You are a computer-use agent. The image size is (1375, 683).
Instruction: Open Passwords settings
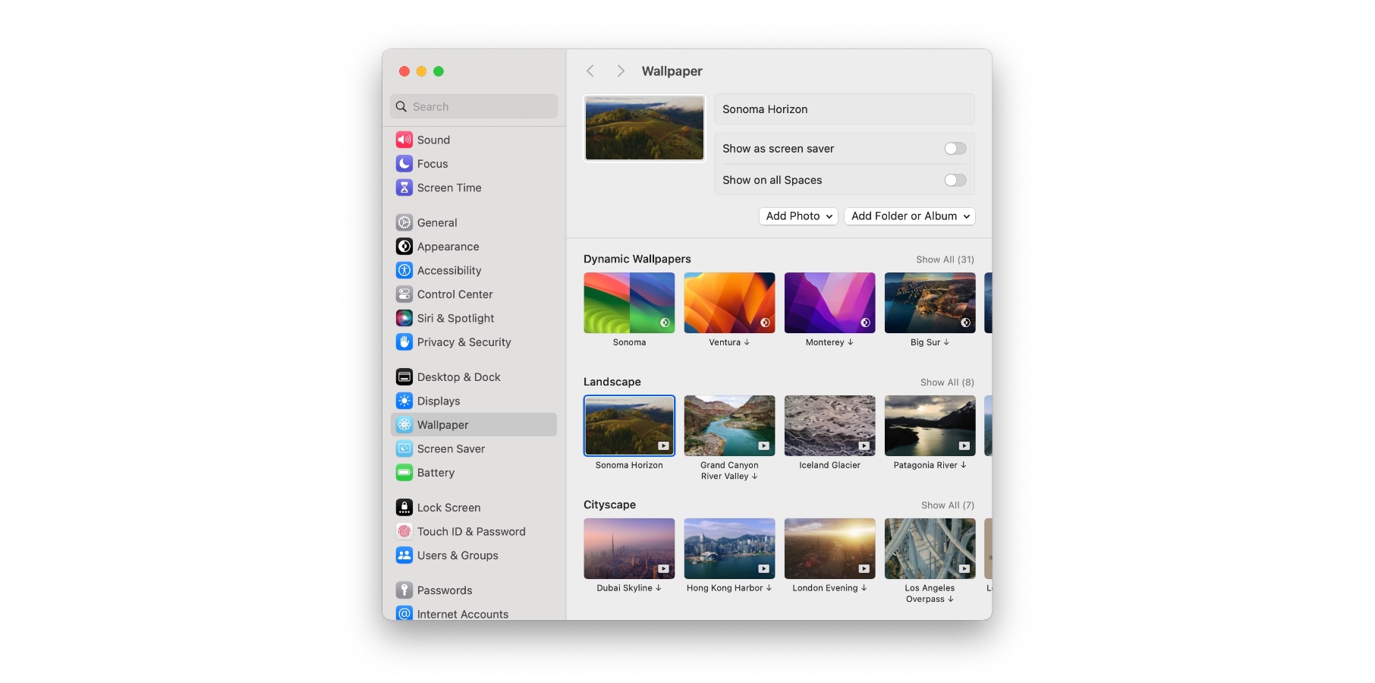(474, 590)
